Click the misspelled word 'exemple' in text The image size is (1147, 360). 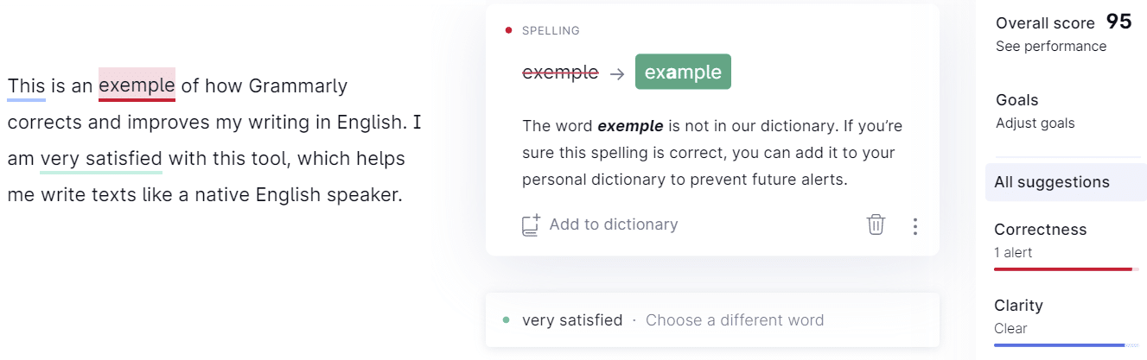[x=137, y=85]
